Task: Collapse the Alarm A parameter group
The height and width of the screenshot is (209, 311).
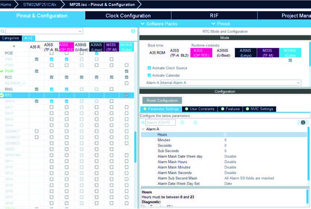Action: [143, 129]
